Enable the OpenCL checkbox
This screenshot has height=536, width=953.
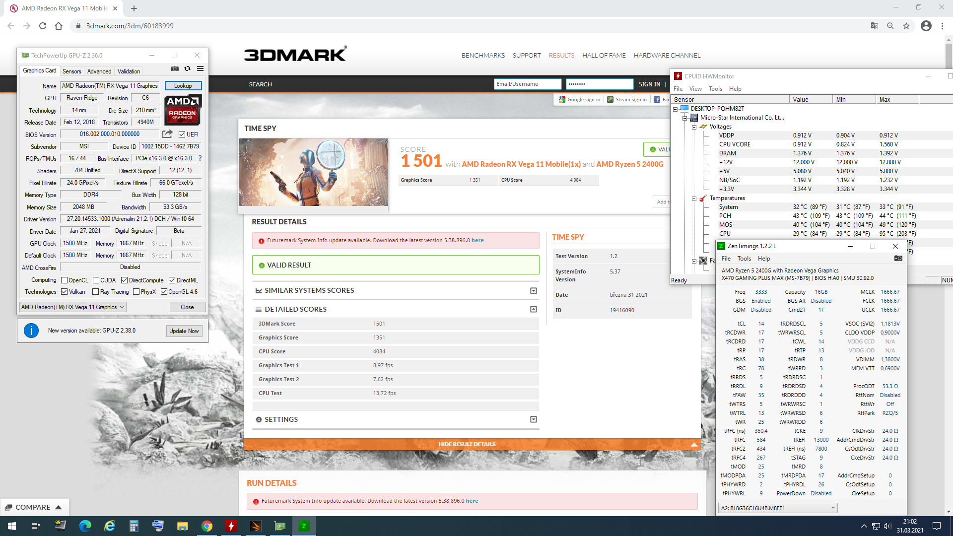click(x=65, y=280)
